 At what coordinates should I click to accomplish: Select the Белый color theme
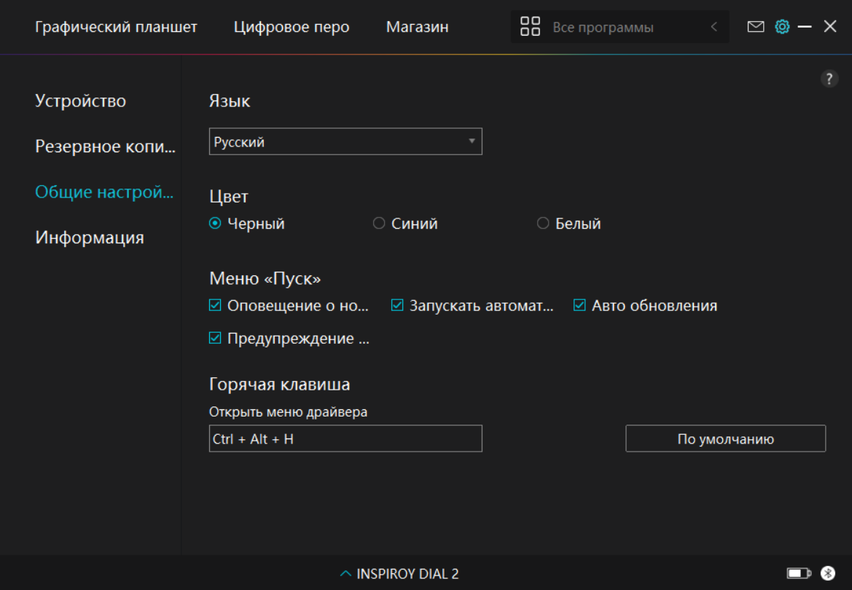(543, 224)
